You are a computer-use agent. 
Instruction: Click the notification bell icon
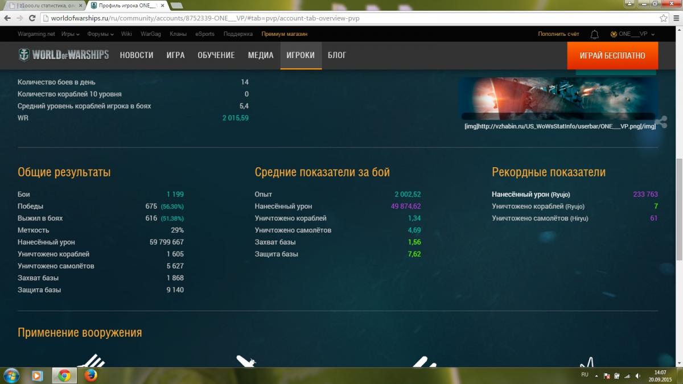click(594, 34)
